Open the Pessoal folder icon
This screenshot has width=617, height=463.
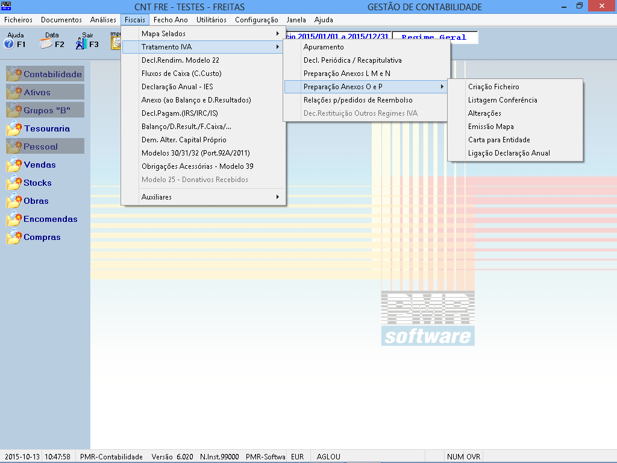14,146
